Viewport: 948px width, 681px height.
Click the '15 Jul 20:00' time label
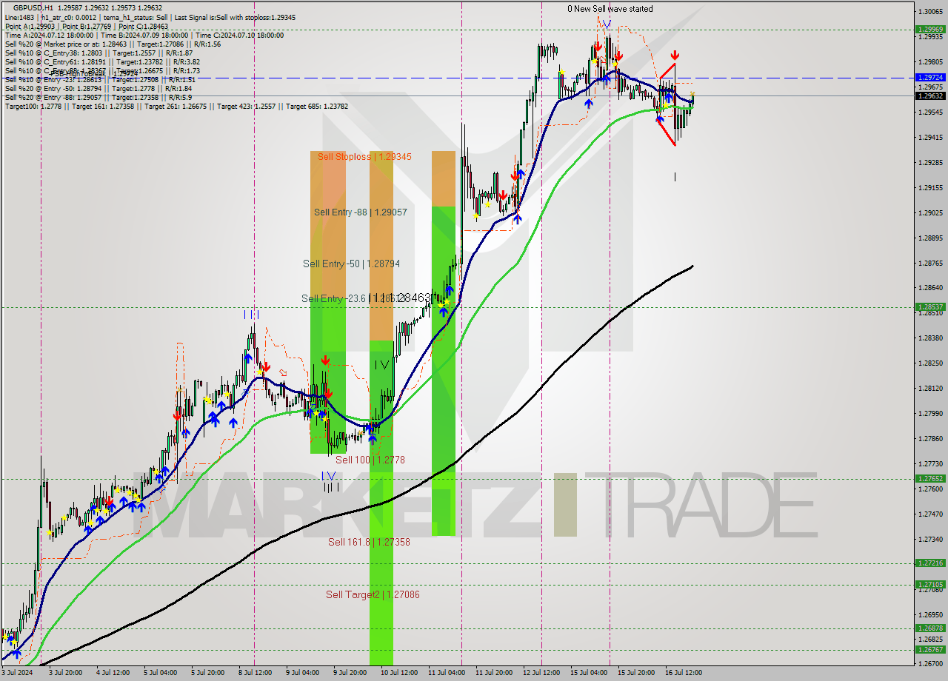(x=636, y=673)
